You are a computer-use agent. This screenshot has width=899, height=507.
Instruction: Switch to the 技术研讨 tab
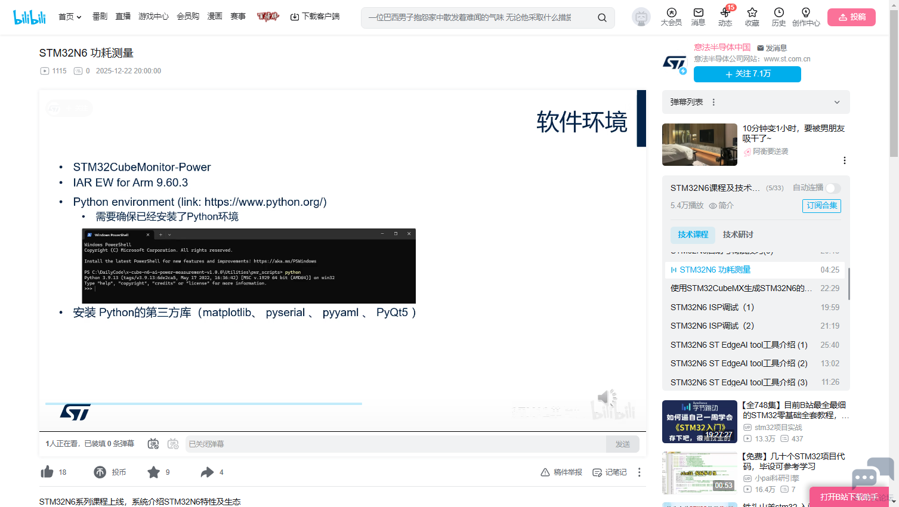point(738,234)
